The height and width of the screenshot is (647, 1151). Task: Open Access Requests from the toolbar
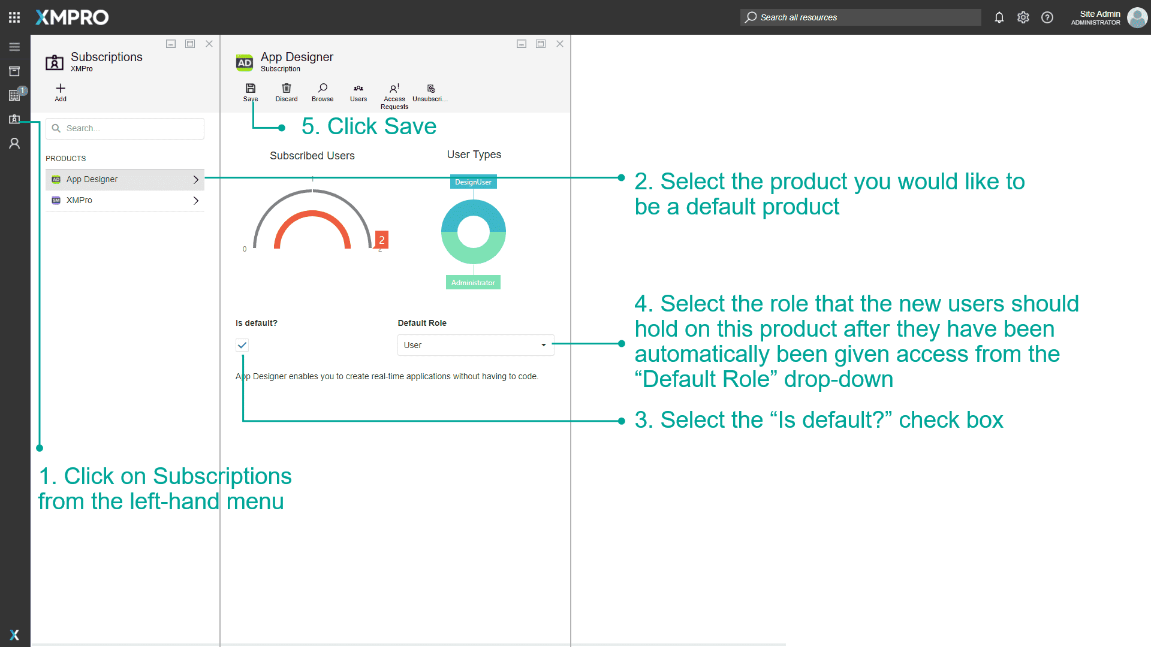pyautogui.click(x=394, y=91)
